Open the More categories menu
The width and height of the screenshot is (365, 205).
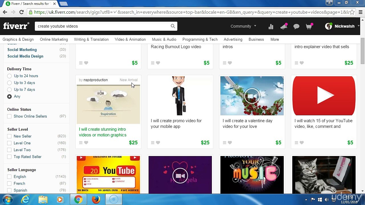click(275, 40)
